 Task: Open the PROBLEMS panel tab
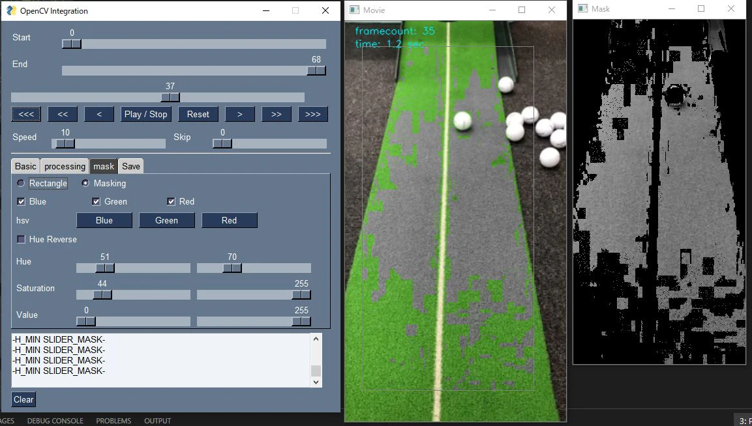coord(113,421)
